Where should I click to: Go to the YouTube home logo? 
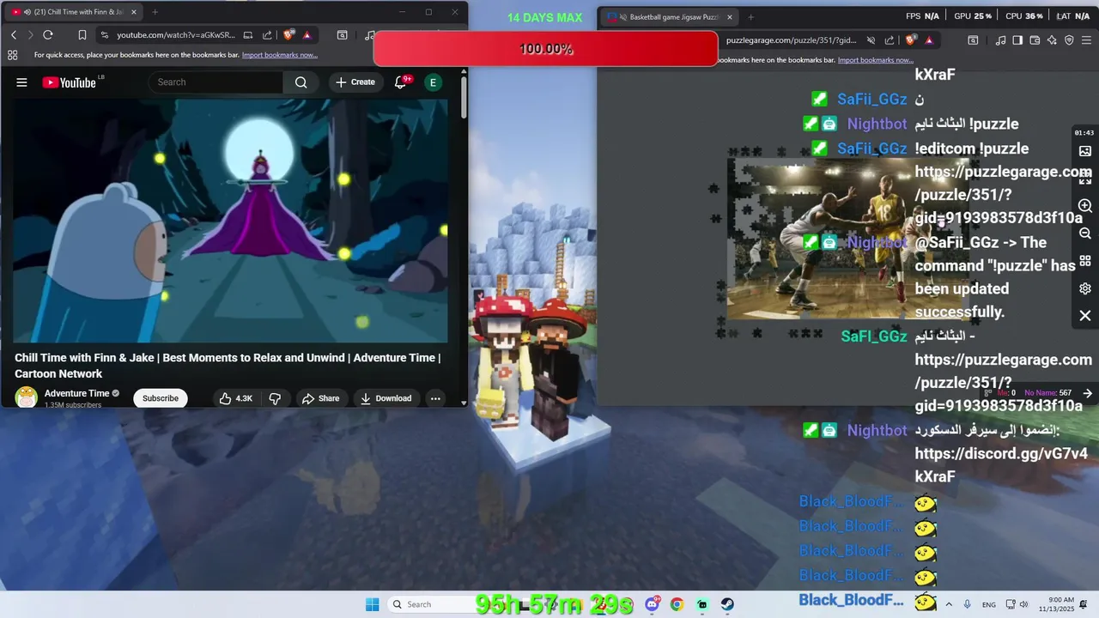[69, 82]
